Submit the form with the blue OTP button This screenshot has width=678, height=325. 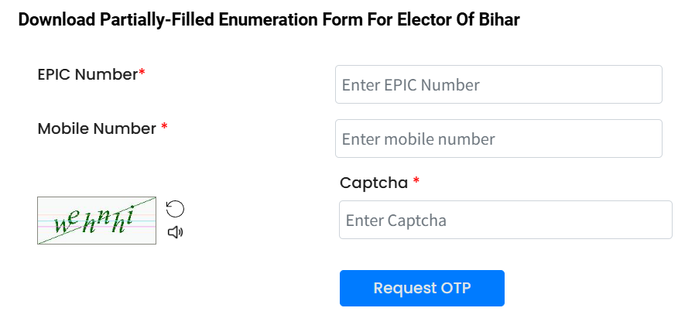point(422,289)
